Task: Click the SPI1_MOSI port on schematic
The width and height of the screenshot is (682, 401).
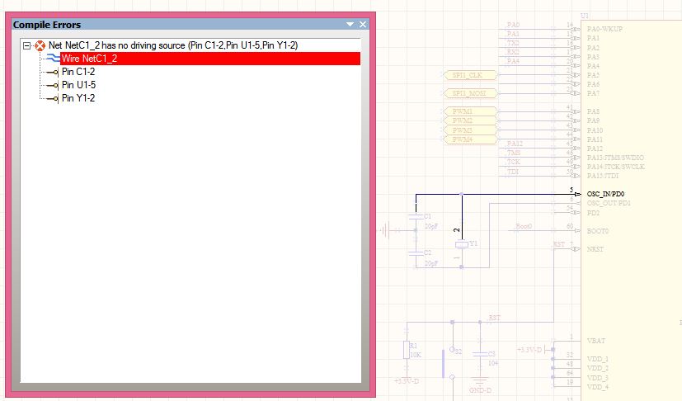Action: tap(470, 93)
